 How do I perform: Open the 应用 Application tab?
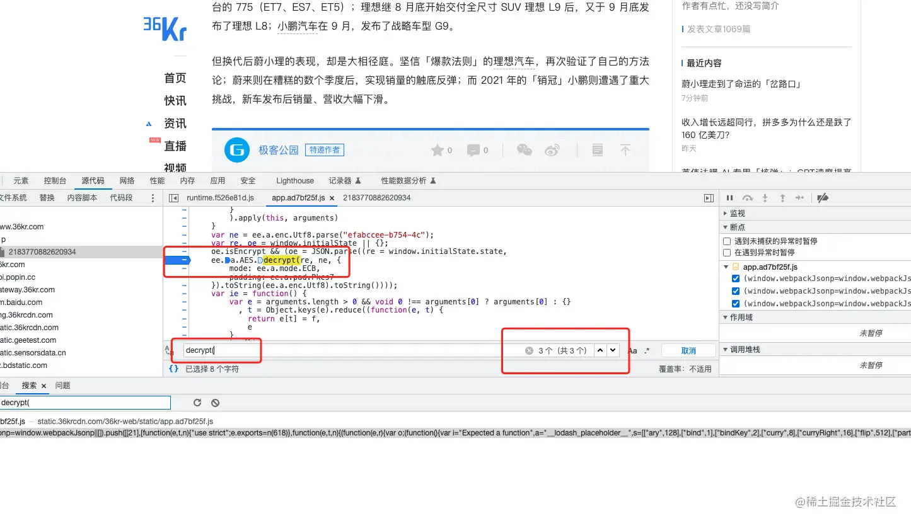point(218,181)
